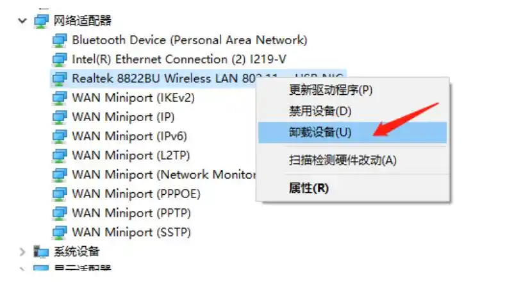
Task: Click the WAN Miniport (IKEv2) adapter icon
Action: (x=60, y=98)
